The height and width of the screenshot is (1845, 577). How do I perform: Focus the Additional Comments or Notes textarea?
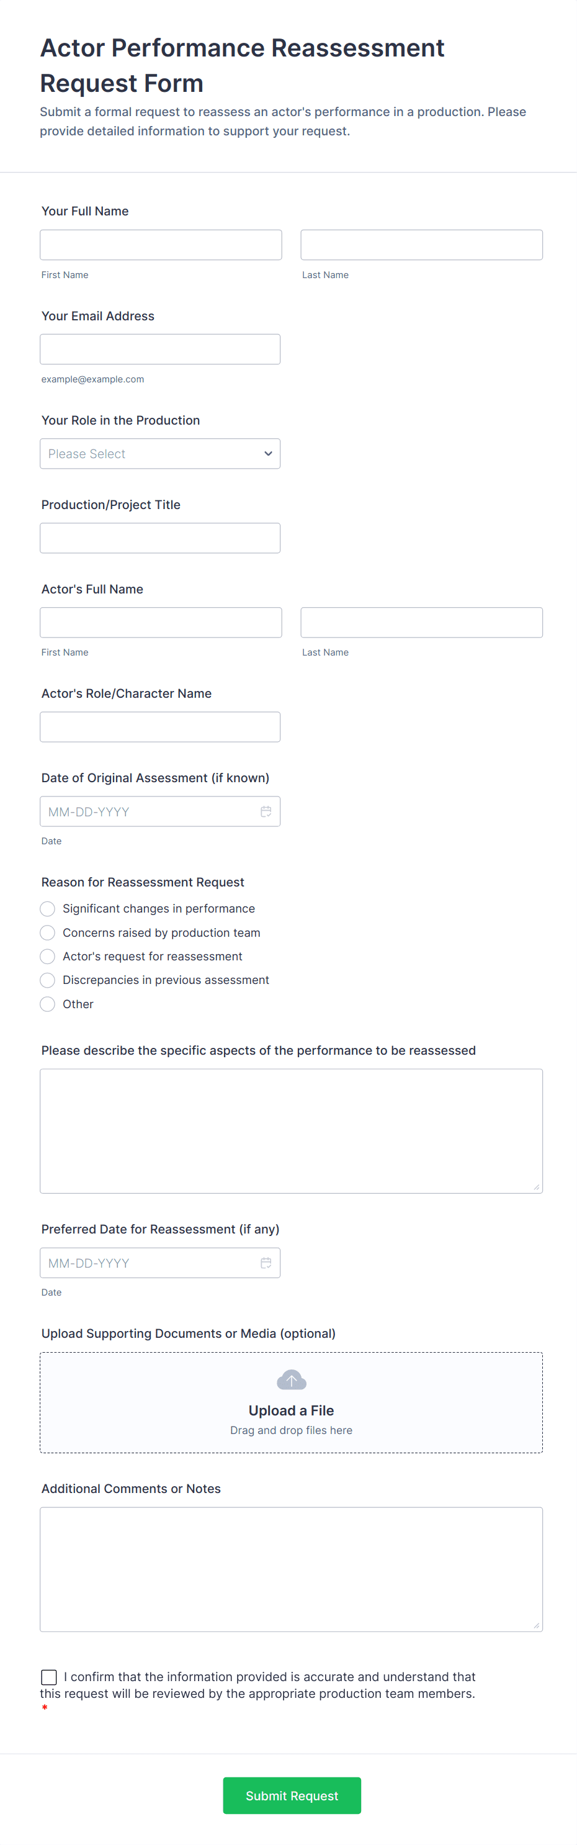pyautogui.click(x=290, y=1569)
